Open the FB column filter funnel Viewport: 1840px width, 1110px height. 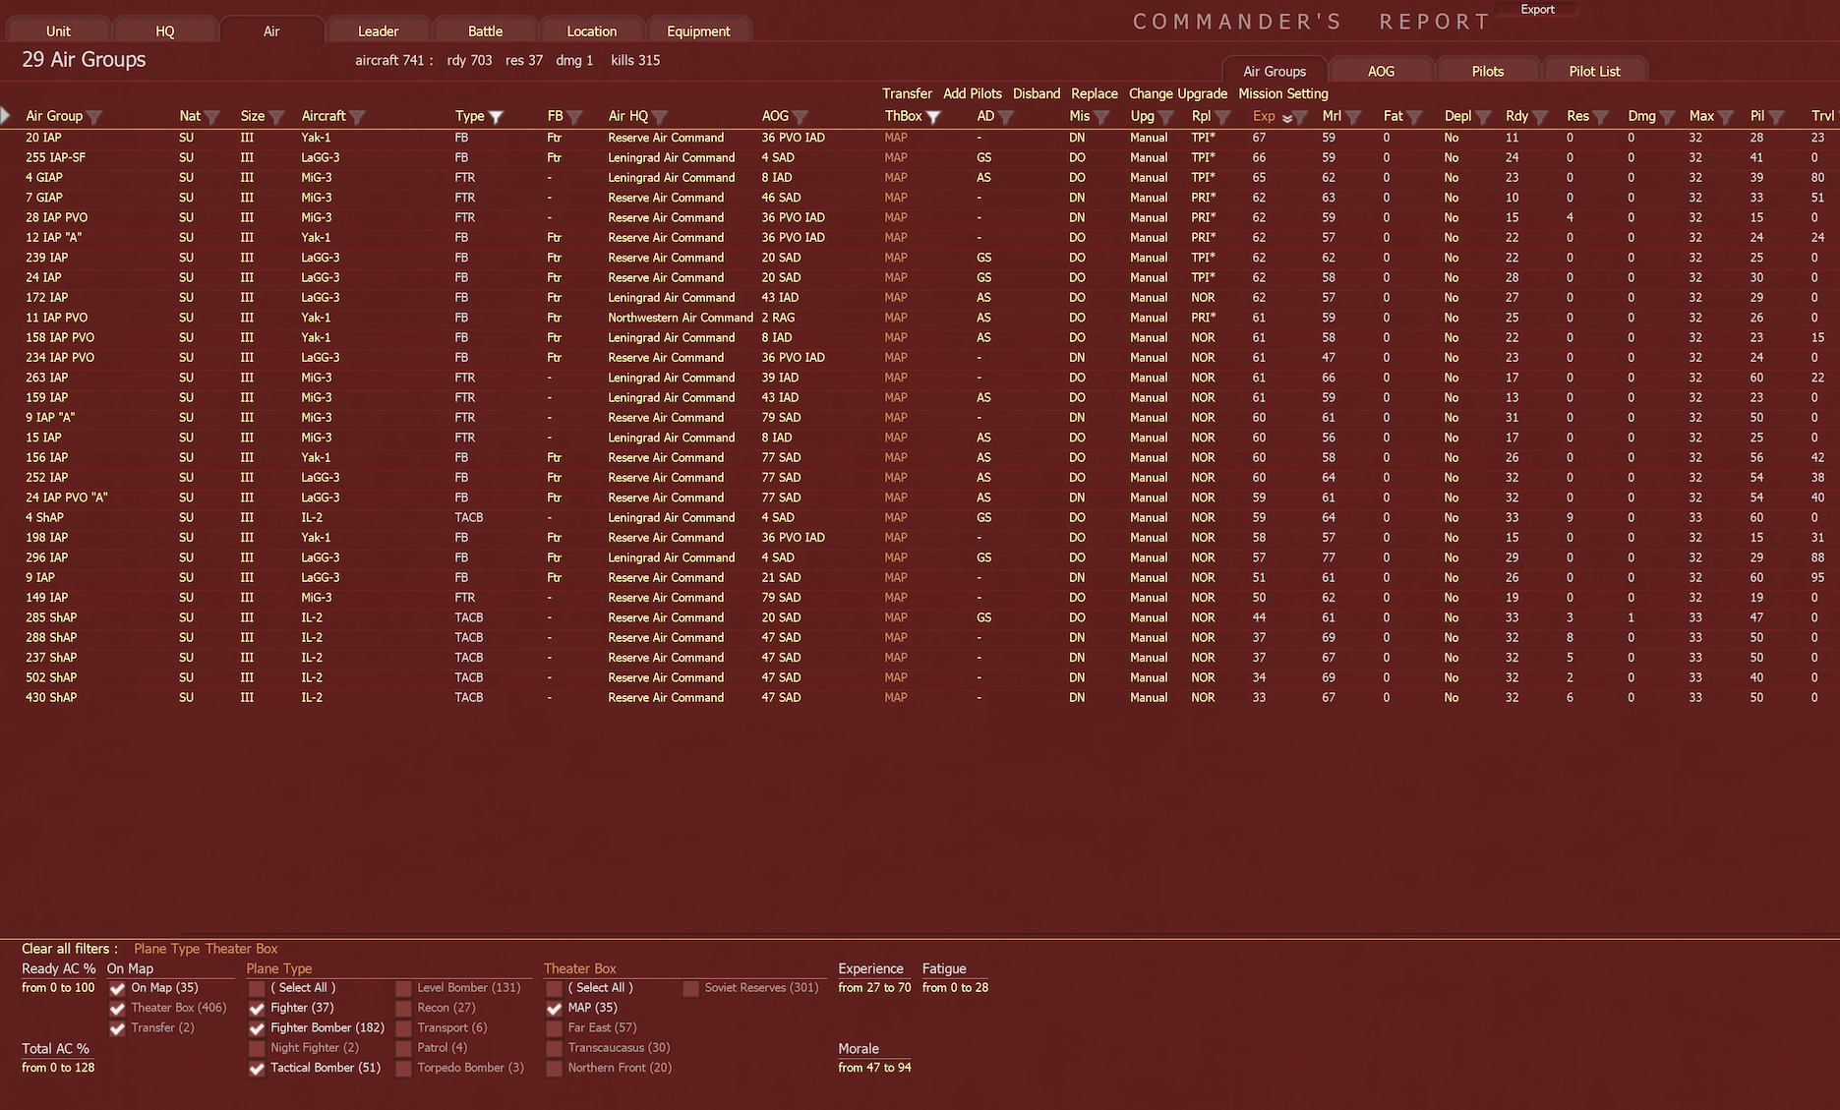pyautogui.click(x=575, y=117)
